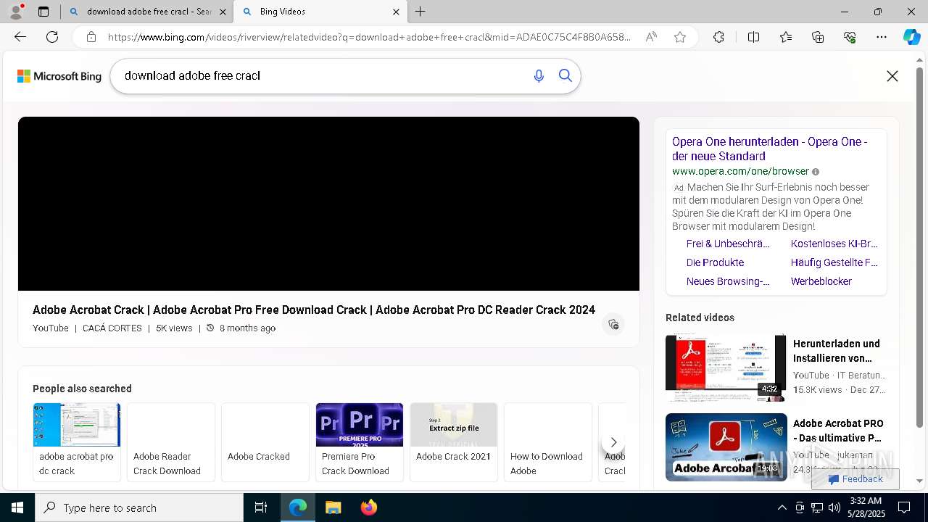Open 'Adobe Crack 2021' suggestion
Viewport: 928px width, 522px height.
(x=454, y=442)
